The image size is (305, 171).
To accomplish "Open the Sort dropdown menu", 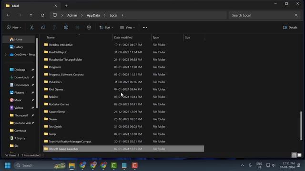I will click(106, 28).
